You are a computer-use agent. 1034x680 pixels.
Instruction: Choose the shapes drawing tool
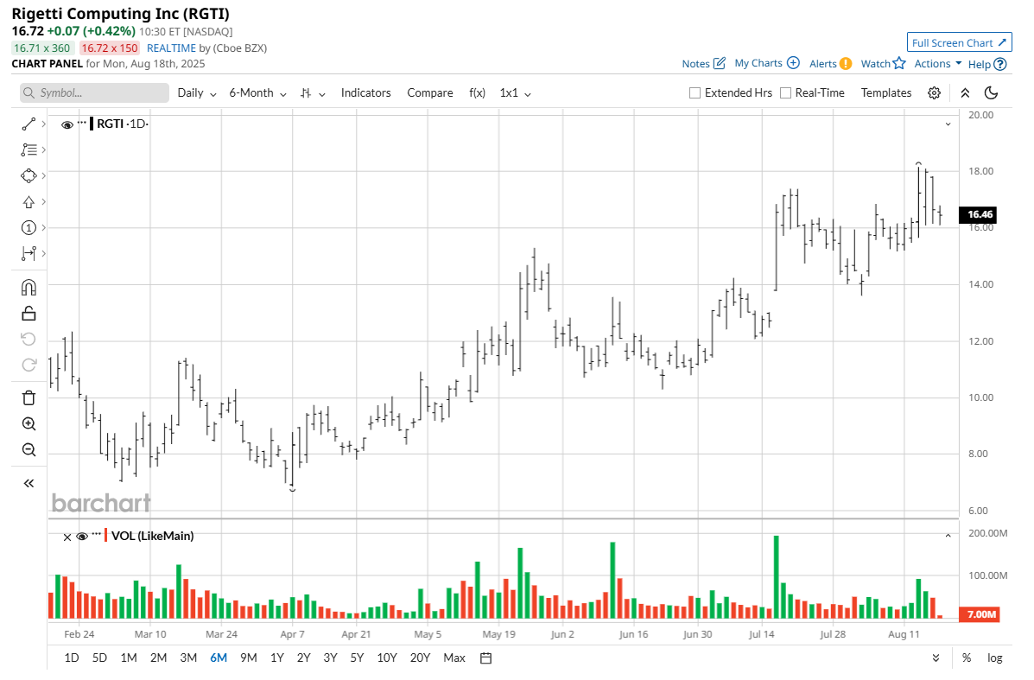(x=29, y=175)
